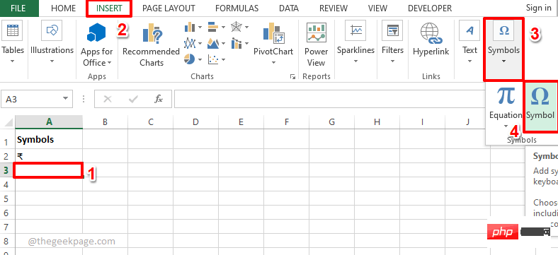
Task: Select cell A2 with rupee symbol
Action: coord(49,156)
